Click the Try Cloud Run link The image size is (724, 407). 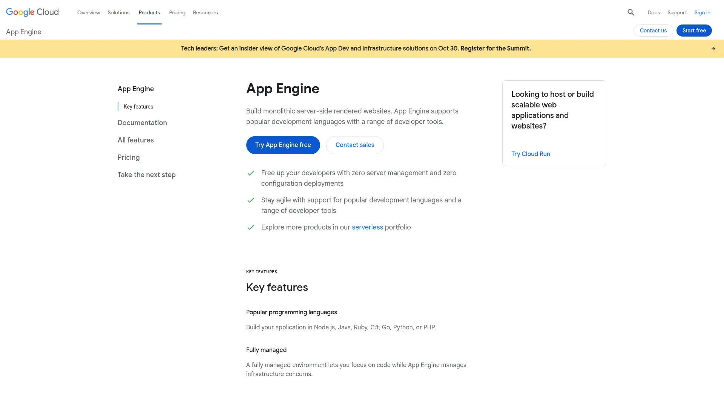pyautogui.click(x=531, y=154)
